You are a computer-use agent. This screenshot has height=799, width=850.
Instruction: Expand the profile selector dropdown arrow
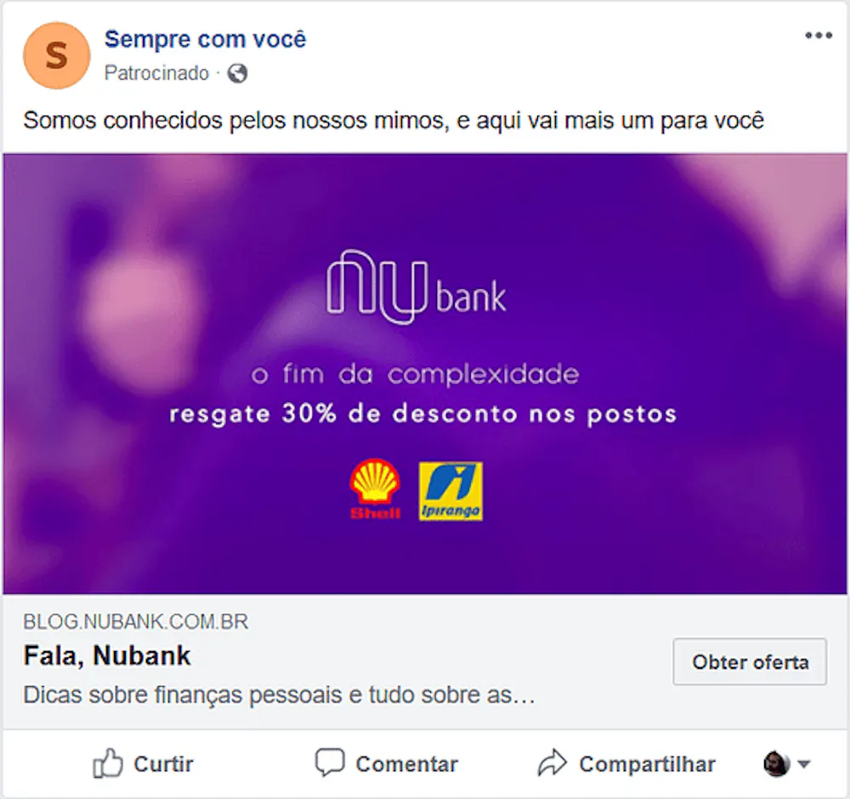coord(804,764)
